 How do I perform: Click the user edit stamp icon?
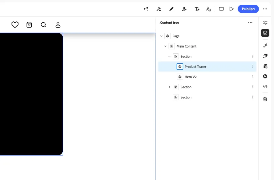(184, 9)
